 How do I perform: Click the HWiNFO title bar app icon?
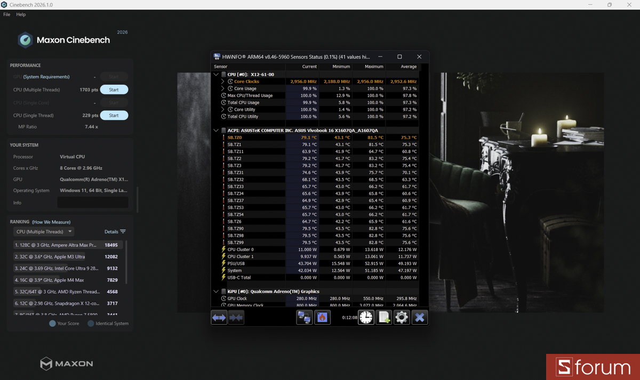pyautogui.click(x=217, y=56)
